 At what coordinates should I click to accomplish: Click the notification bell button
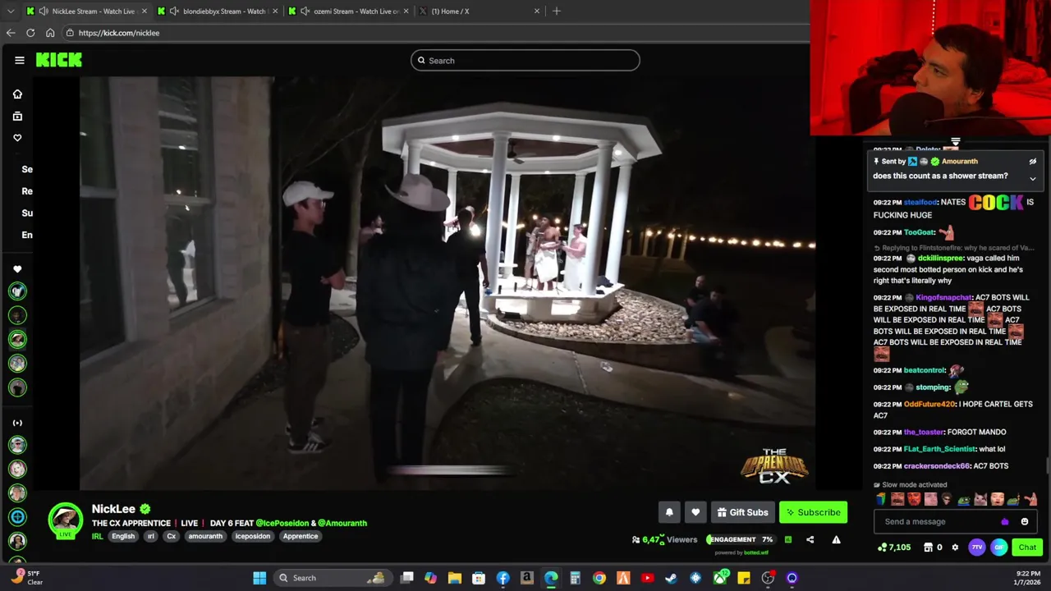click(x=669, y=512)
